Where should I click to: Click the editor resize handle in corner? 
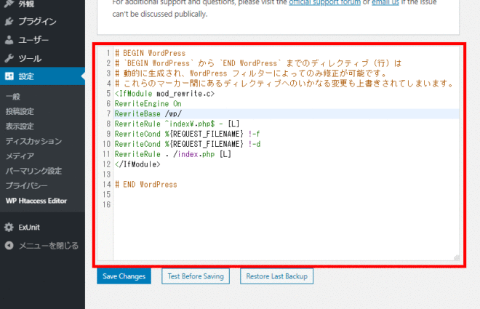[x=456, y=257]
